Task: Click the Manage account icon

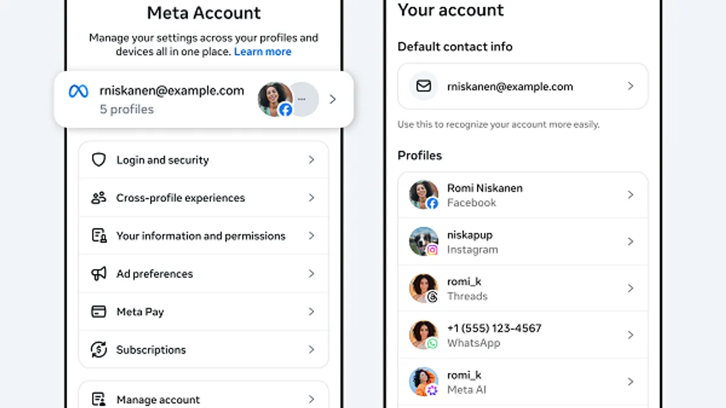Action: point(99,400)
